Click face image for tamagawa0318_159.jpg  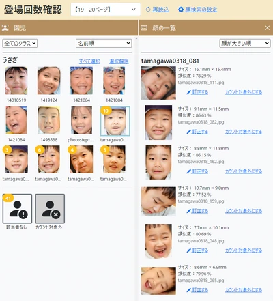click(158, 201)
